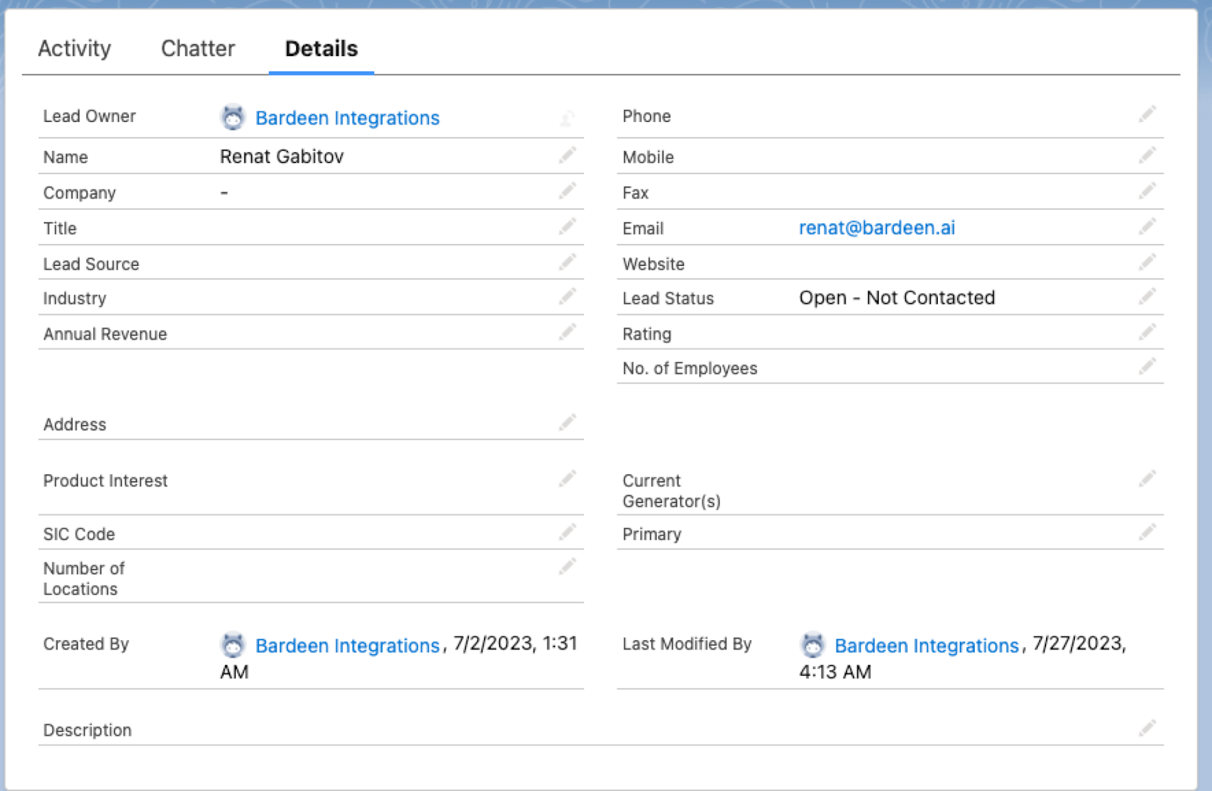Edit the Website field pencil

tap(1147, 262)
